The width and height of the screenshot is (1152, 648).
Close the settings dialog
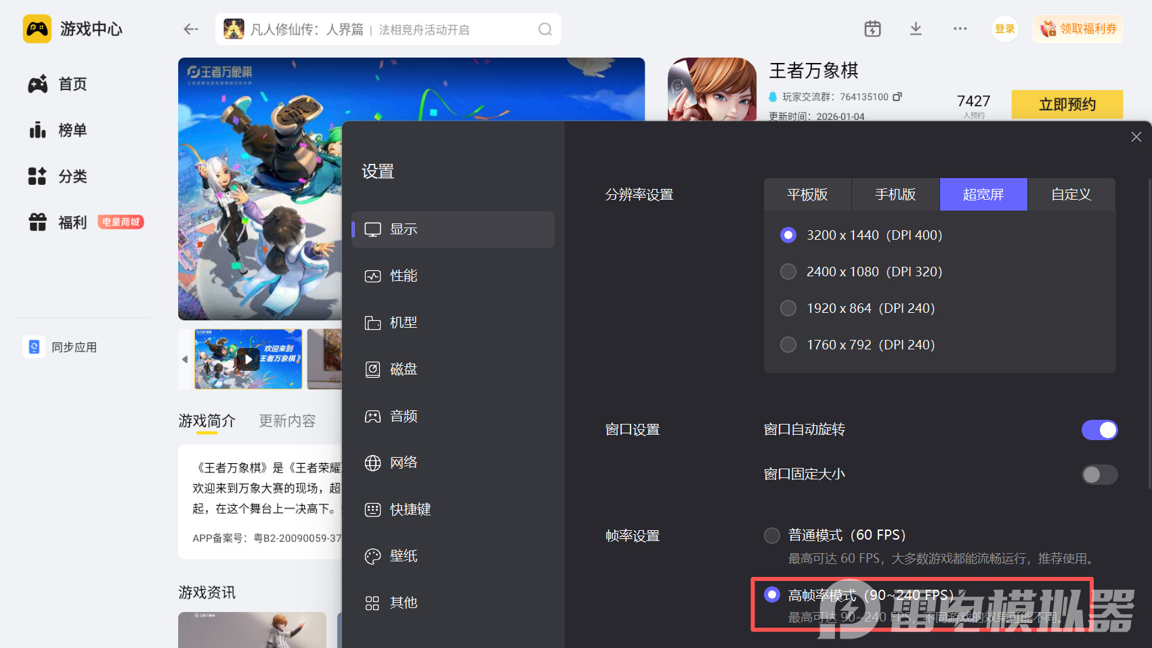1136,137
